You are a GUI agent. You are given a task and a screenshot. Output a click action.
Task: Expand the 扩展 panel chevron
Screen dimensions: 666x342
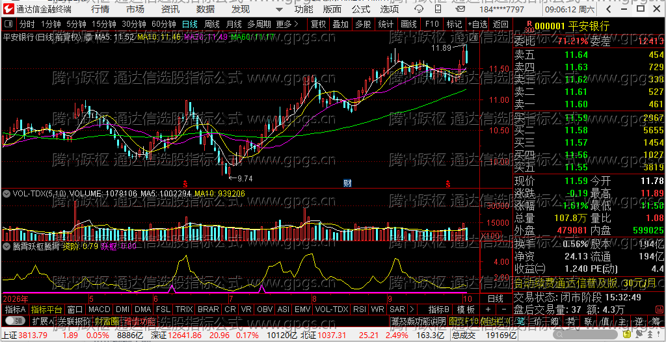(51, 321)
